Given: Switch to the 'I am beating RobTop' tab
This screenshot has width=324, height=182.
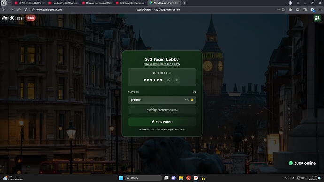Looking at the screenshot, I should pos(63,3).
